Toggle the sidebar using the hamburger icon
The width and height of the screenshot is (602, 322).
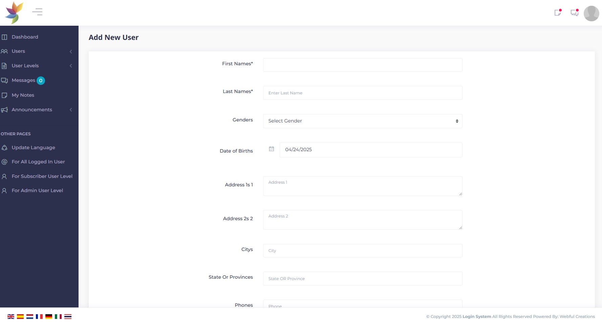[37, 12]
